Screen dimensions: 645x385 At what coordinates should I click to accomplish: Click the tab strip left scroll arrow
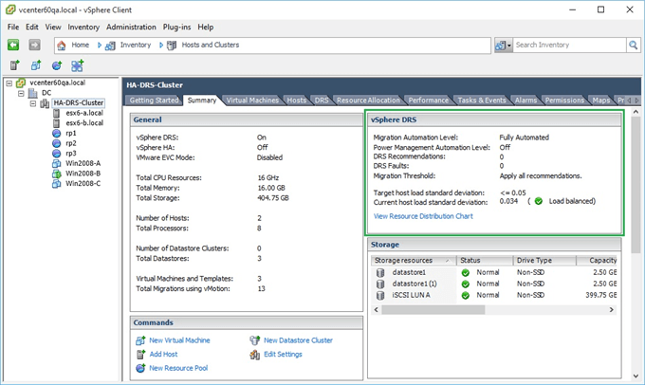pyautogui.click(x=629, y=101)
